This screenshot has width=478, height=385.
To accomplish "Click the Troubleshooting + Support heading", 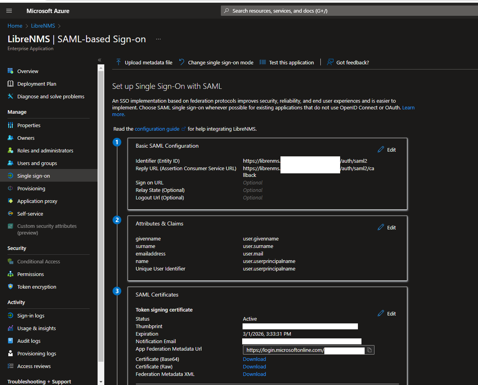I will click(x=40, y=381).
